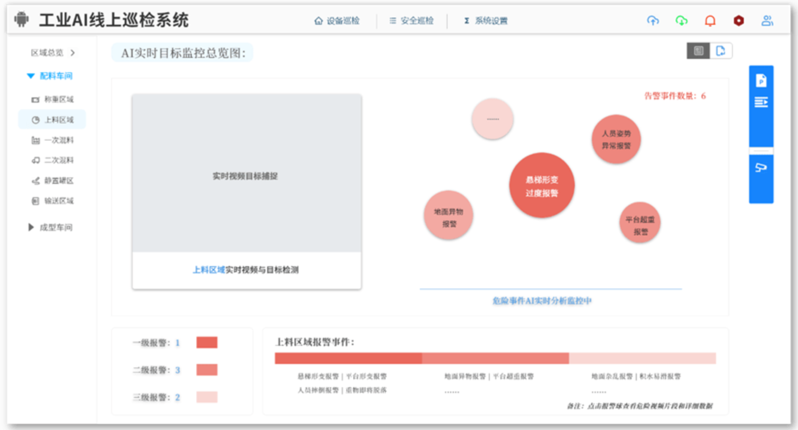The height and width of the screenshot is (430, 798).
Task: Click the P document icon in blue sidebar
Action: click(x=761, y=81)
